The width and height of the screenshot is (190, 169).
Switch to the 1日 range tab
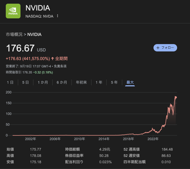tap(10, 82)
